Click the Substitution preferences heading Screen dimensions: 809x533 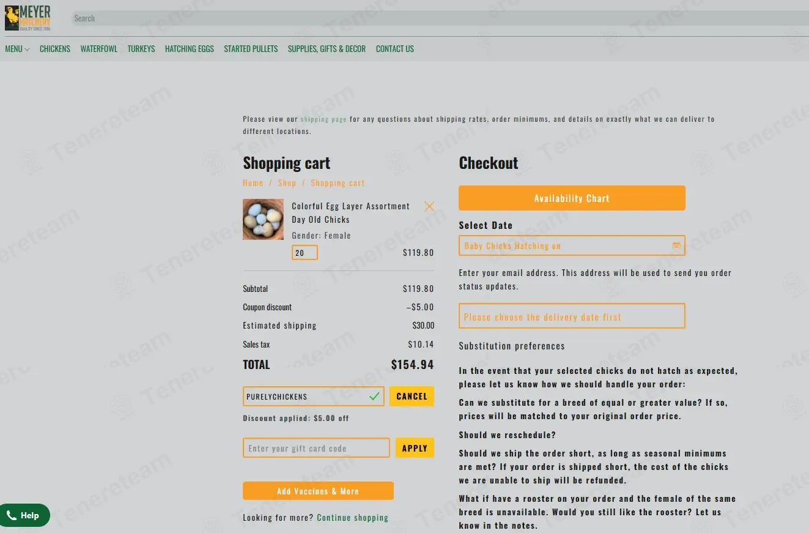(x=512, y=346)
